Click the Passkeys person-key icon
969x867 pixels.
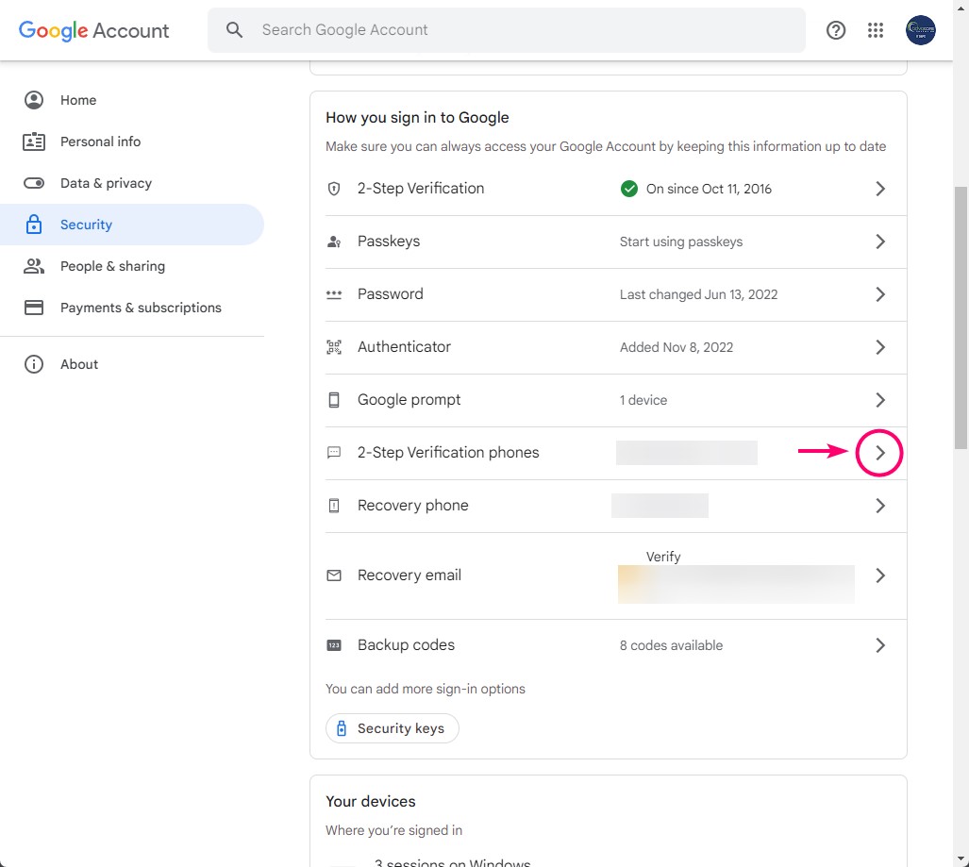334,242
